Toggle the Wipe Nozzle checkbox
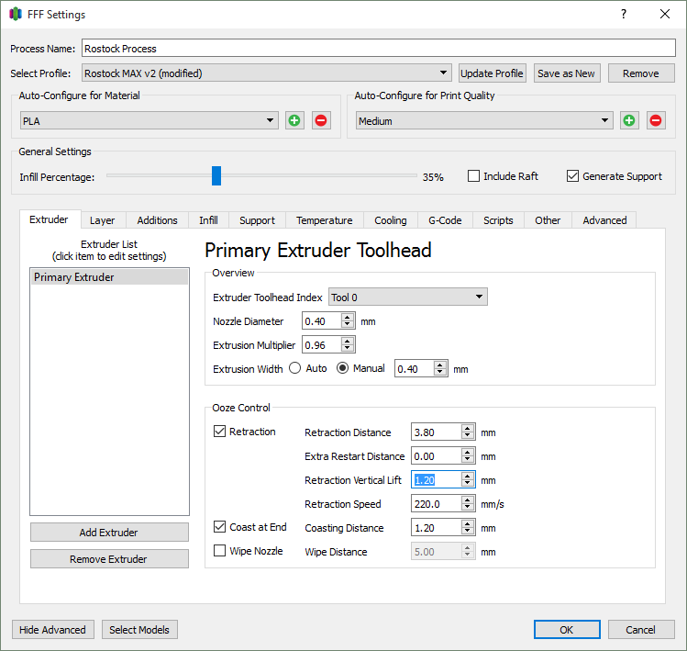The width and height of the screenshot is (687, 651). 220,551
